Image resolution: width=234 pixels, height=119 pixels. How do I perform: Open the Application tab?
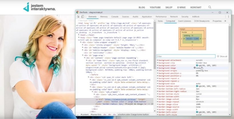[x=147, y=17]
